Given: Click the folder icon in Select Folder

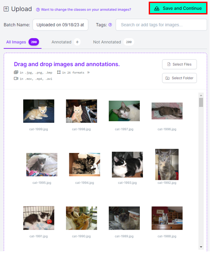Looking at the screenshot, I should click(x=167, y=78).
